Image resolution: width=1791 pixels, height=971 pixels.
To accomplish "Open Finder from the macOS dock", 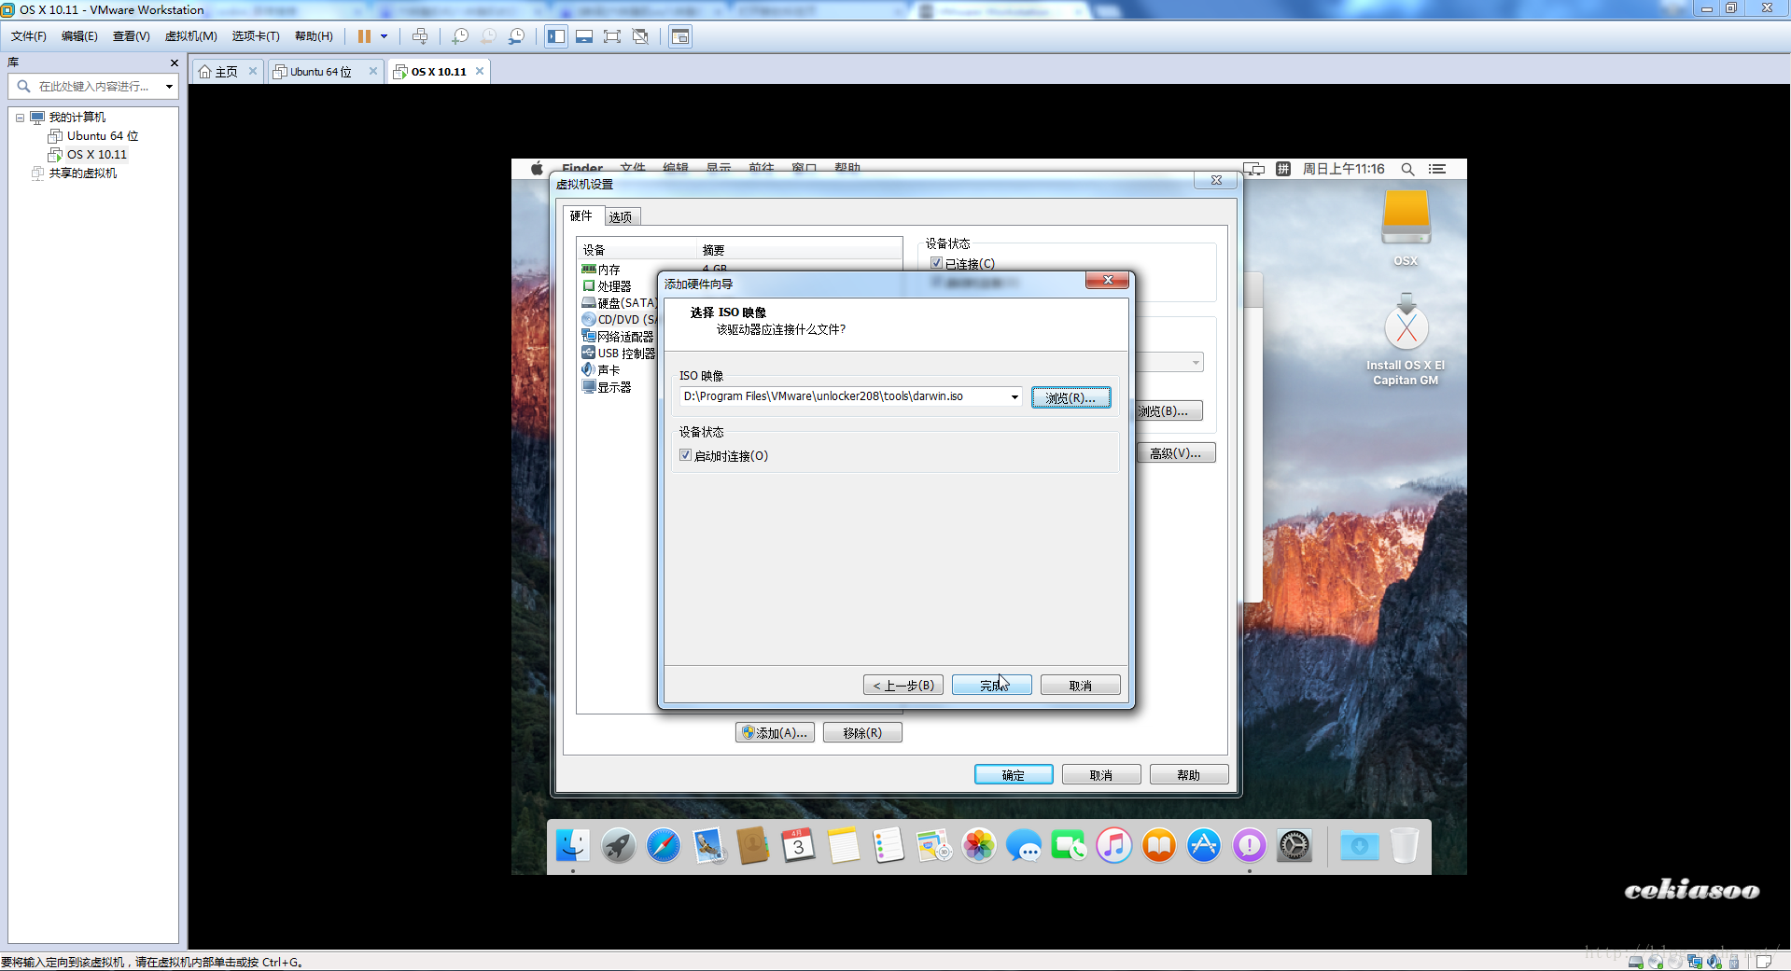I will (x=573, y=846).
